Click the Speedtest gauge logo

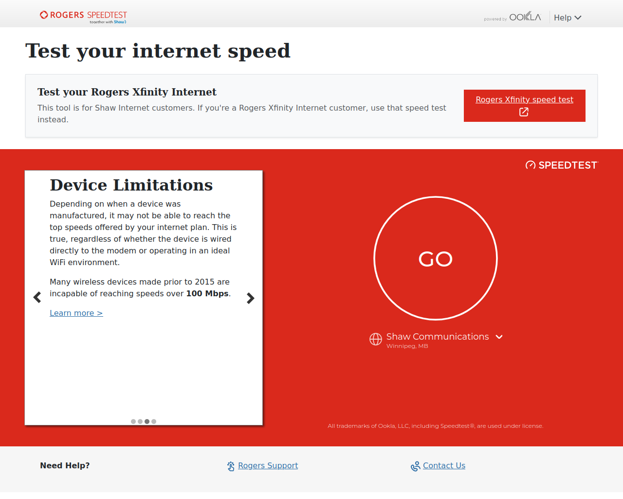(562, 165)
